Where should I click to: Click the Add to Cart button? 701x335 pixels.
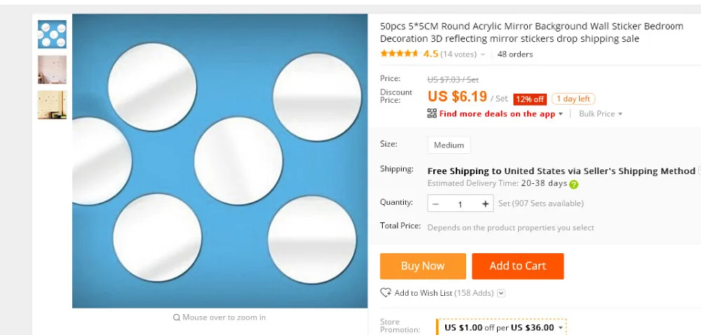(x=518, y=266)
